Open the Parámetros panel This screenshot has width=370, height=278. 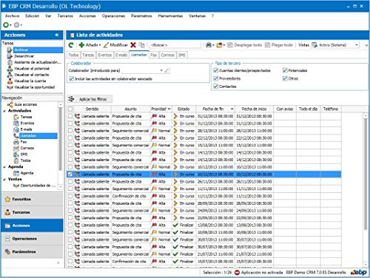[x=32, y=251]
